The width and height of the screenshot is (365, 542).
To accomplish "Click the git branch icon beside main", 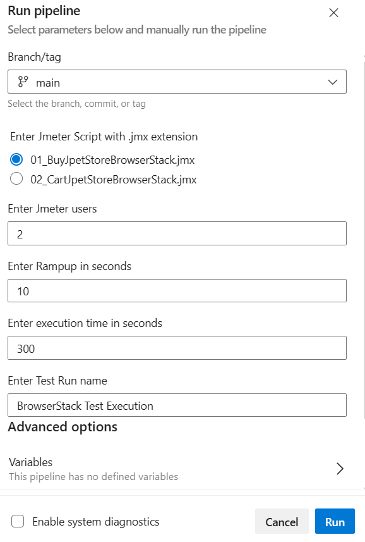I will click(23, 82).
